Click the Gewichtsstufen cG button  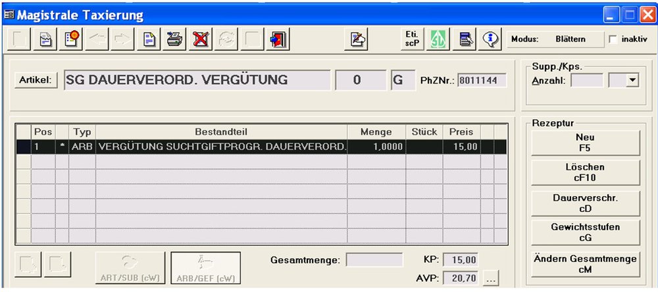586,232
